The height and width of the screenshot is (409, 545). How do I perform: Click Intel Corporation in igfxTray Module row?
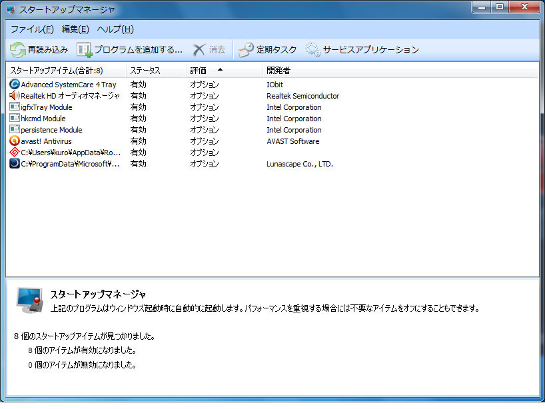[294, 107]
